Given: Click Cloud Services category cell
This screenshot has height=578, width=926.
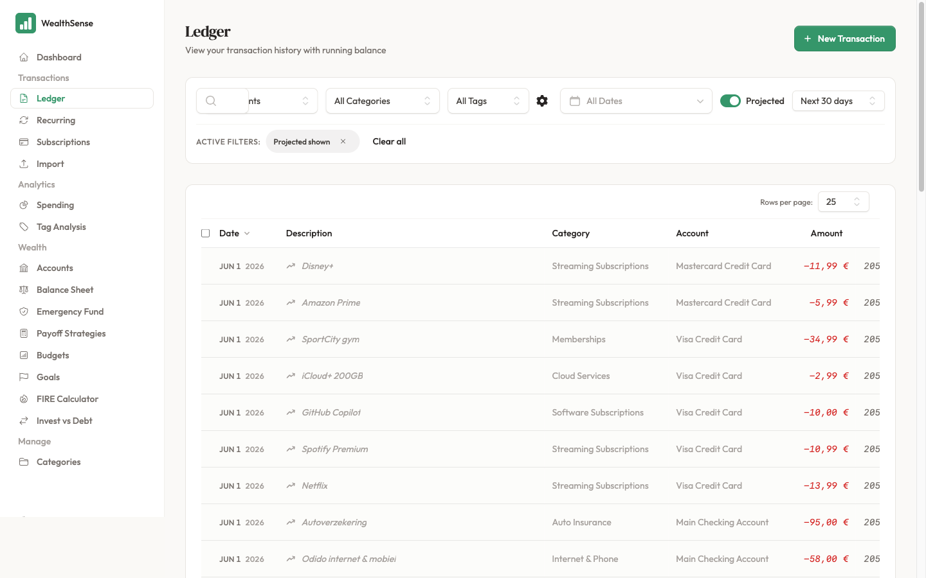Looking at the screenshot, I should [581, 376].
